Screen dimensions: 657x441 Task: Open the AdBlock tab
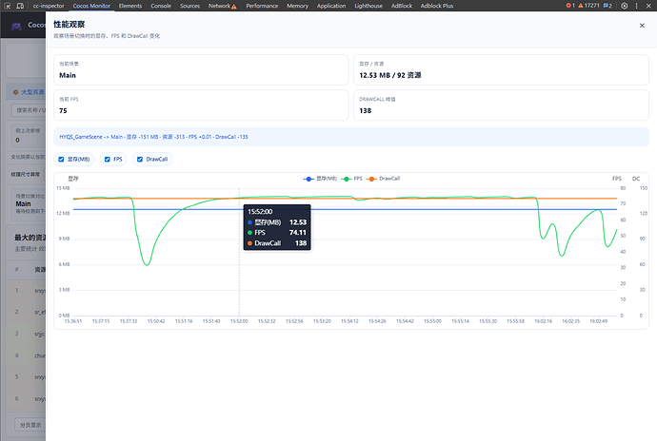pyautogui.click(x=402, y=6)
